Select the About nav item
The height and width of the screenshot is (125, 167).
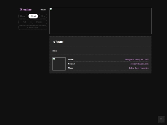(33, 16)
